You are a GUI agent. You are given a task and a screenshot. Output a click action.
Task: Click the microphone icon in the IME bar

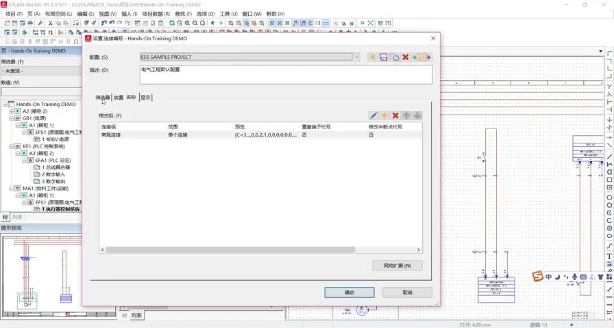click(x=574, y=277)
